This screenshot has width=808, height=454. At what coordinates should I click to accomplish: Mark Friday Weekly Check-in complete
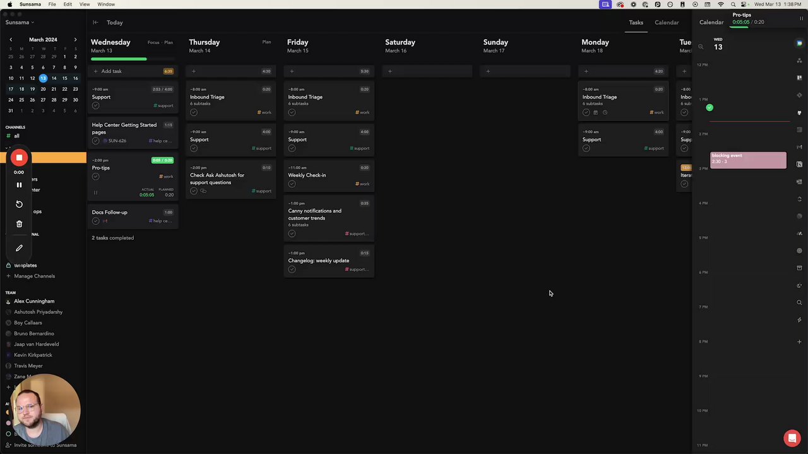[292, 183]
